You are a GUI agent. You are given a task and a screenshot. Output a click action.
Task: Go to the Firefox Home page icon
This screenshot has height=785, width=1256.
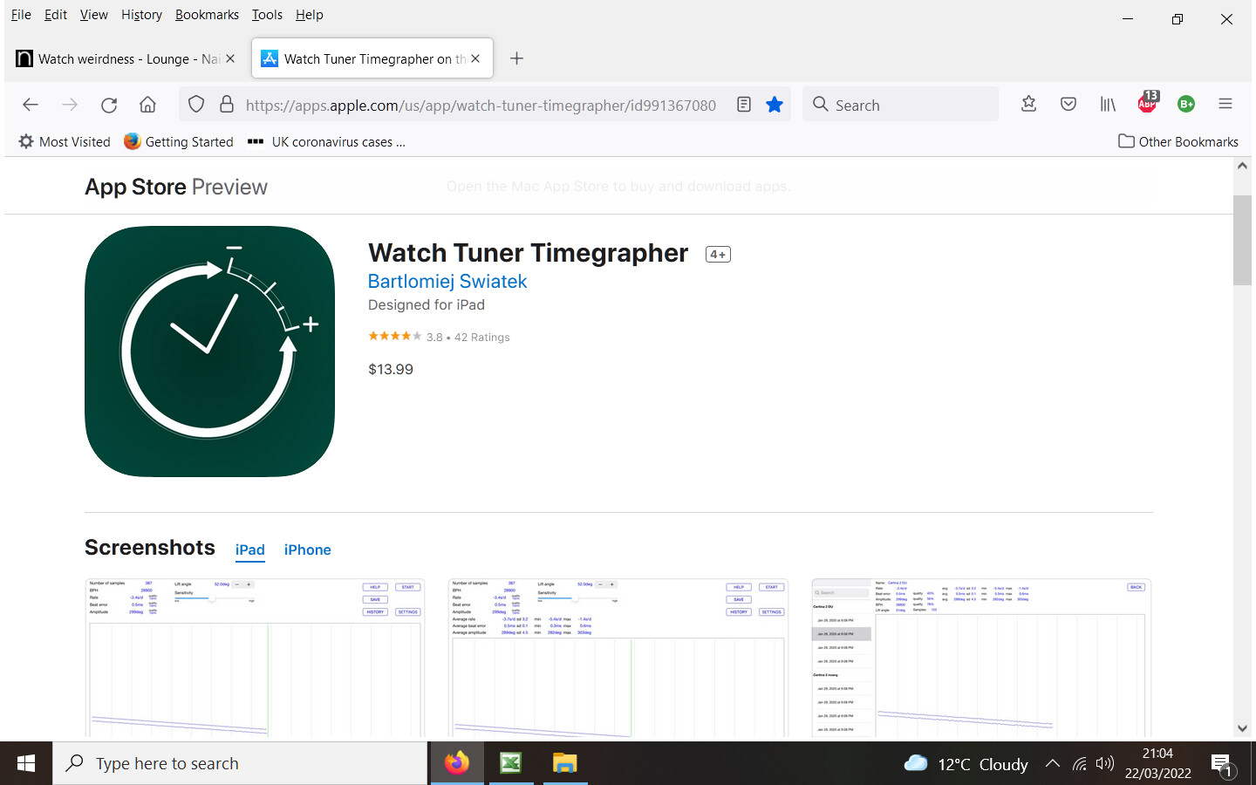click(x=147, y=105)
